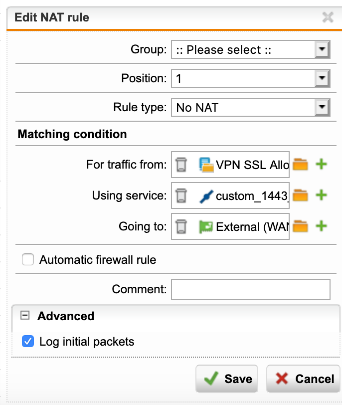Open folder browser for Using service
This screenshot has width=342, height=405.
click(300, 196)
